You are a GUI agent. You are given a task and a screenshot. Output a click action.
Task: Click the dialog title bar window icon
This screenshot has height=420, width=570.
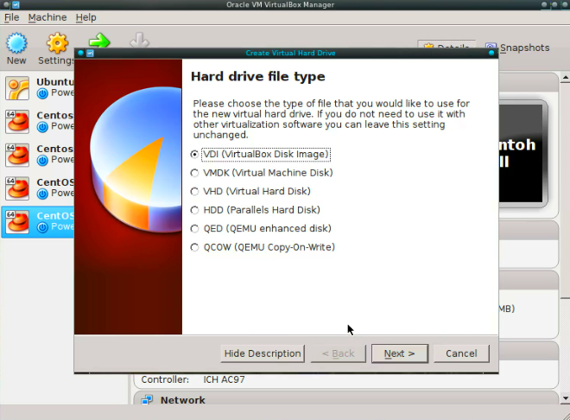(x=90, y=53)
